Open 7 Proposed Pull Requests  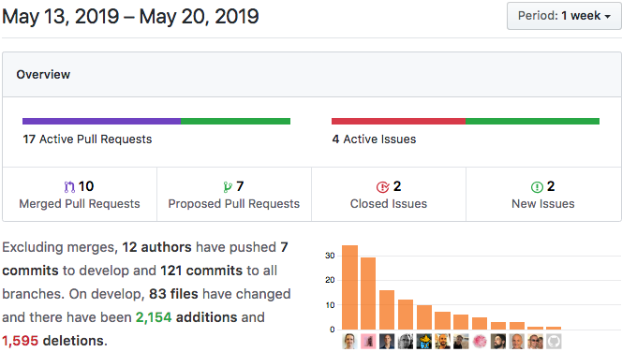click(x=234, y=194)
